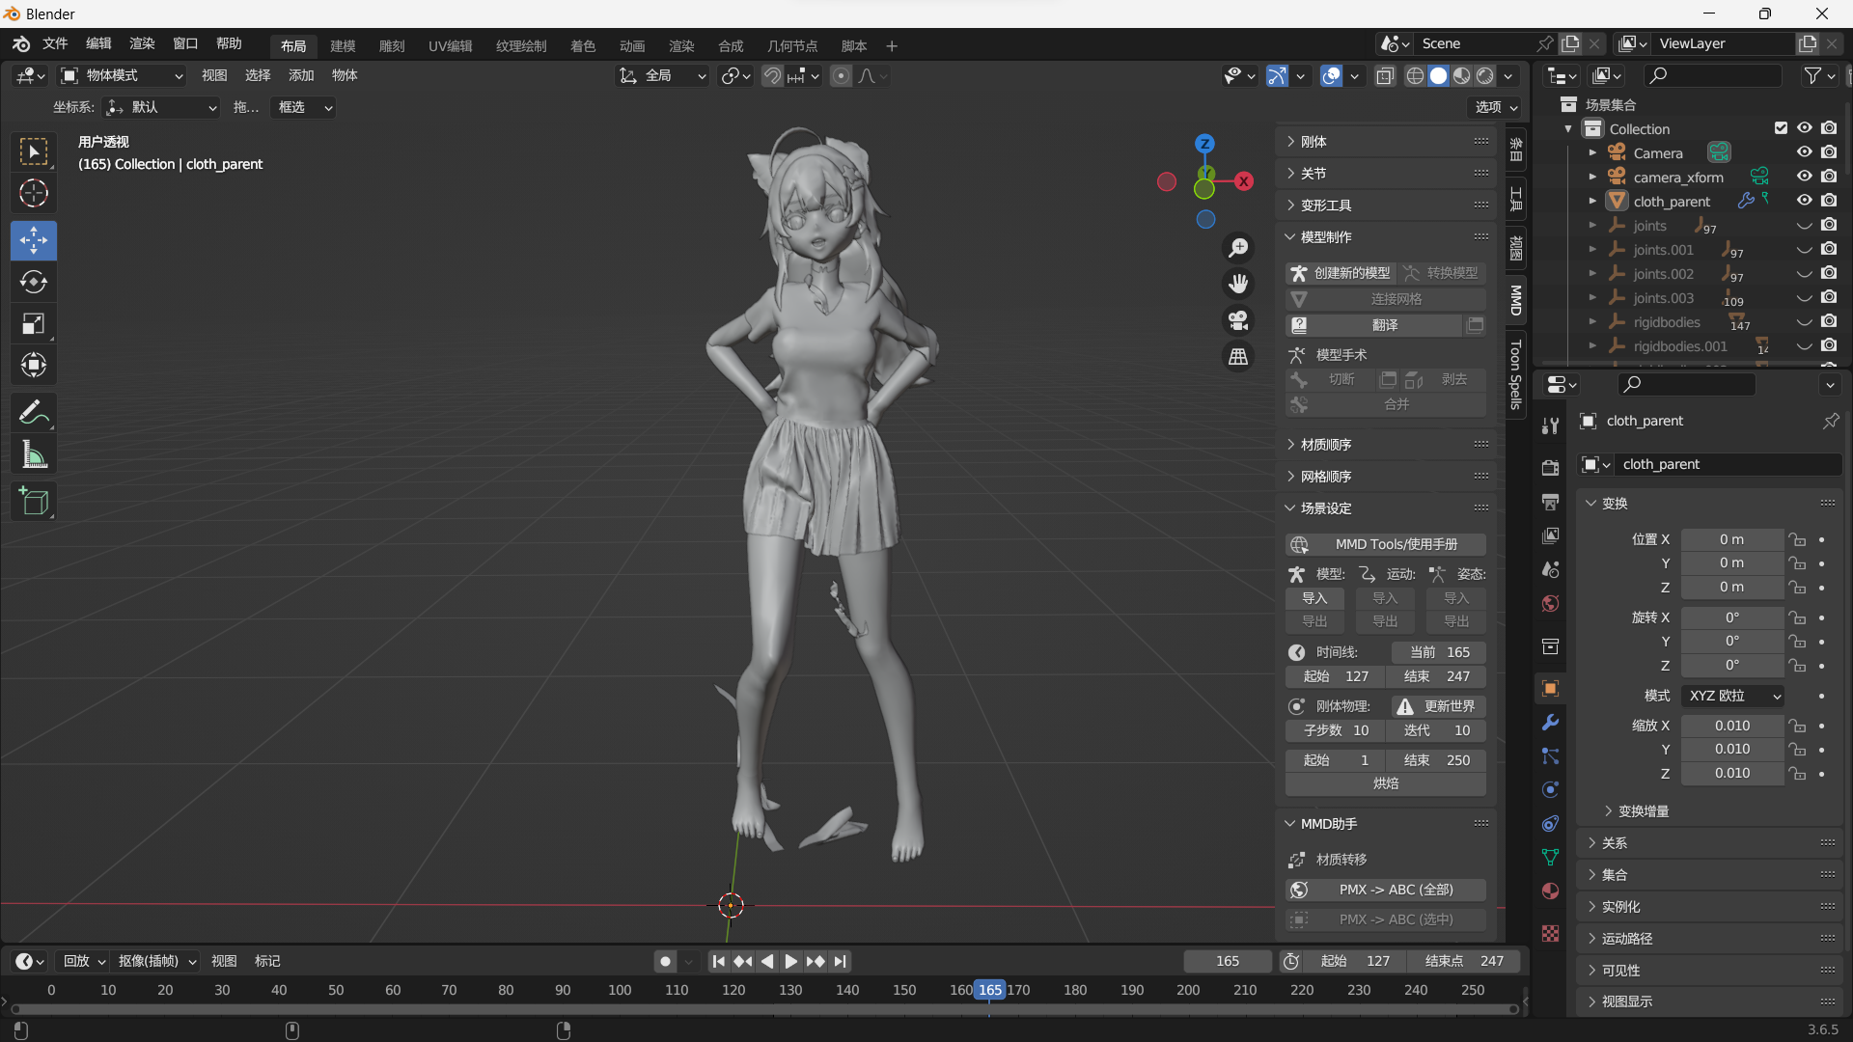Toggle X-ray mode in the viewport header
This screenshot has height=1042, width=1853.
(1385, 75)
